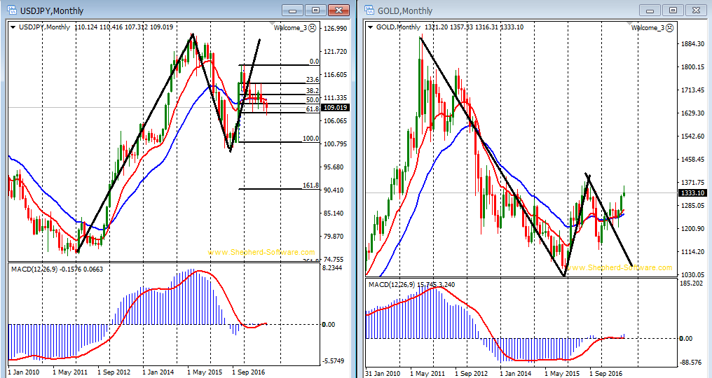Click the USDJPY window title bar icon
712x378 pixels.
pos(9,10)
